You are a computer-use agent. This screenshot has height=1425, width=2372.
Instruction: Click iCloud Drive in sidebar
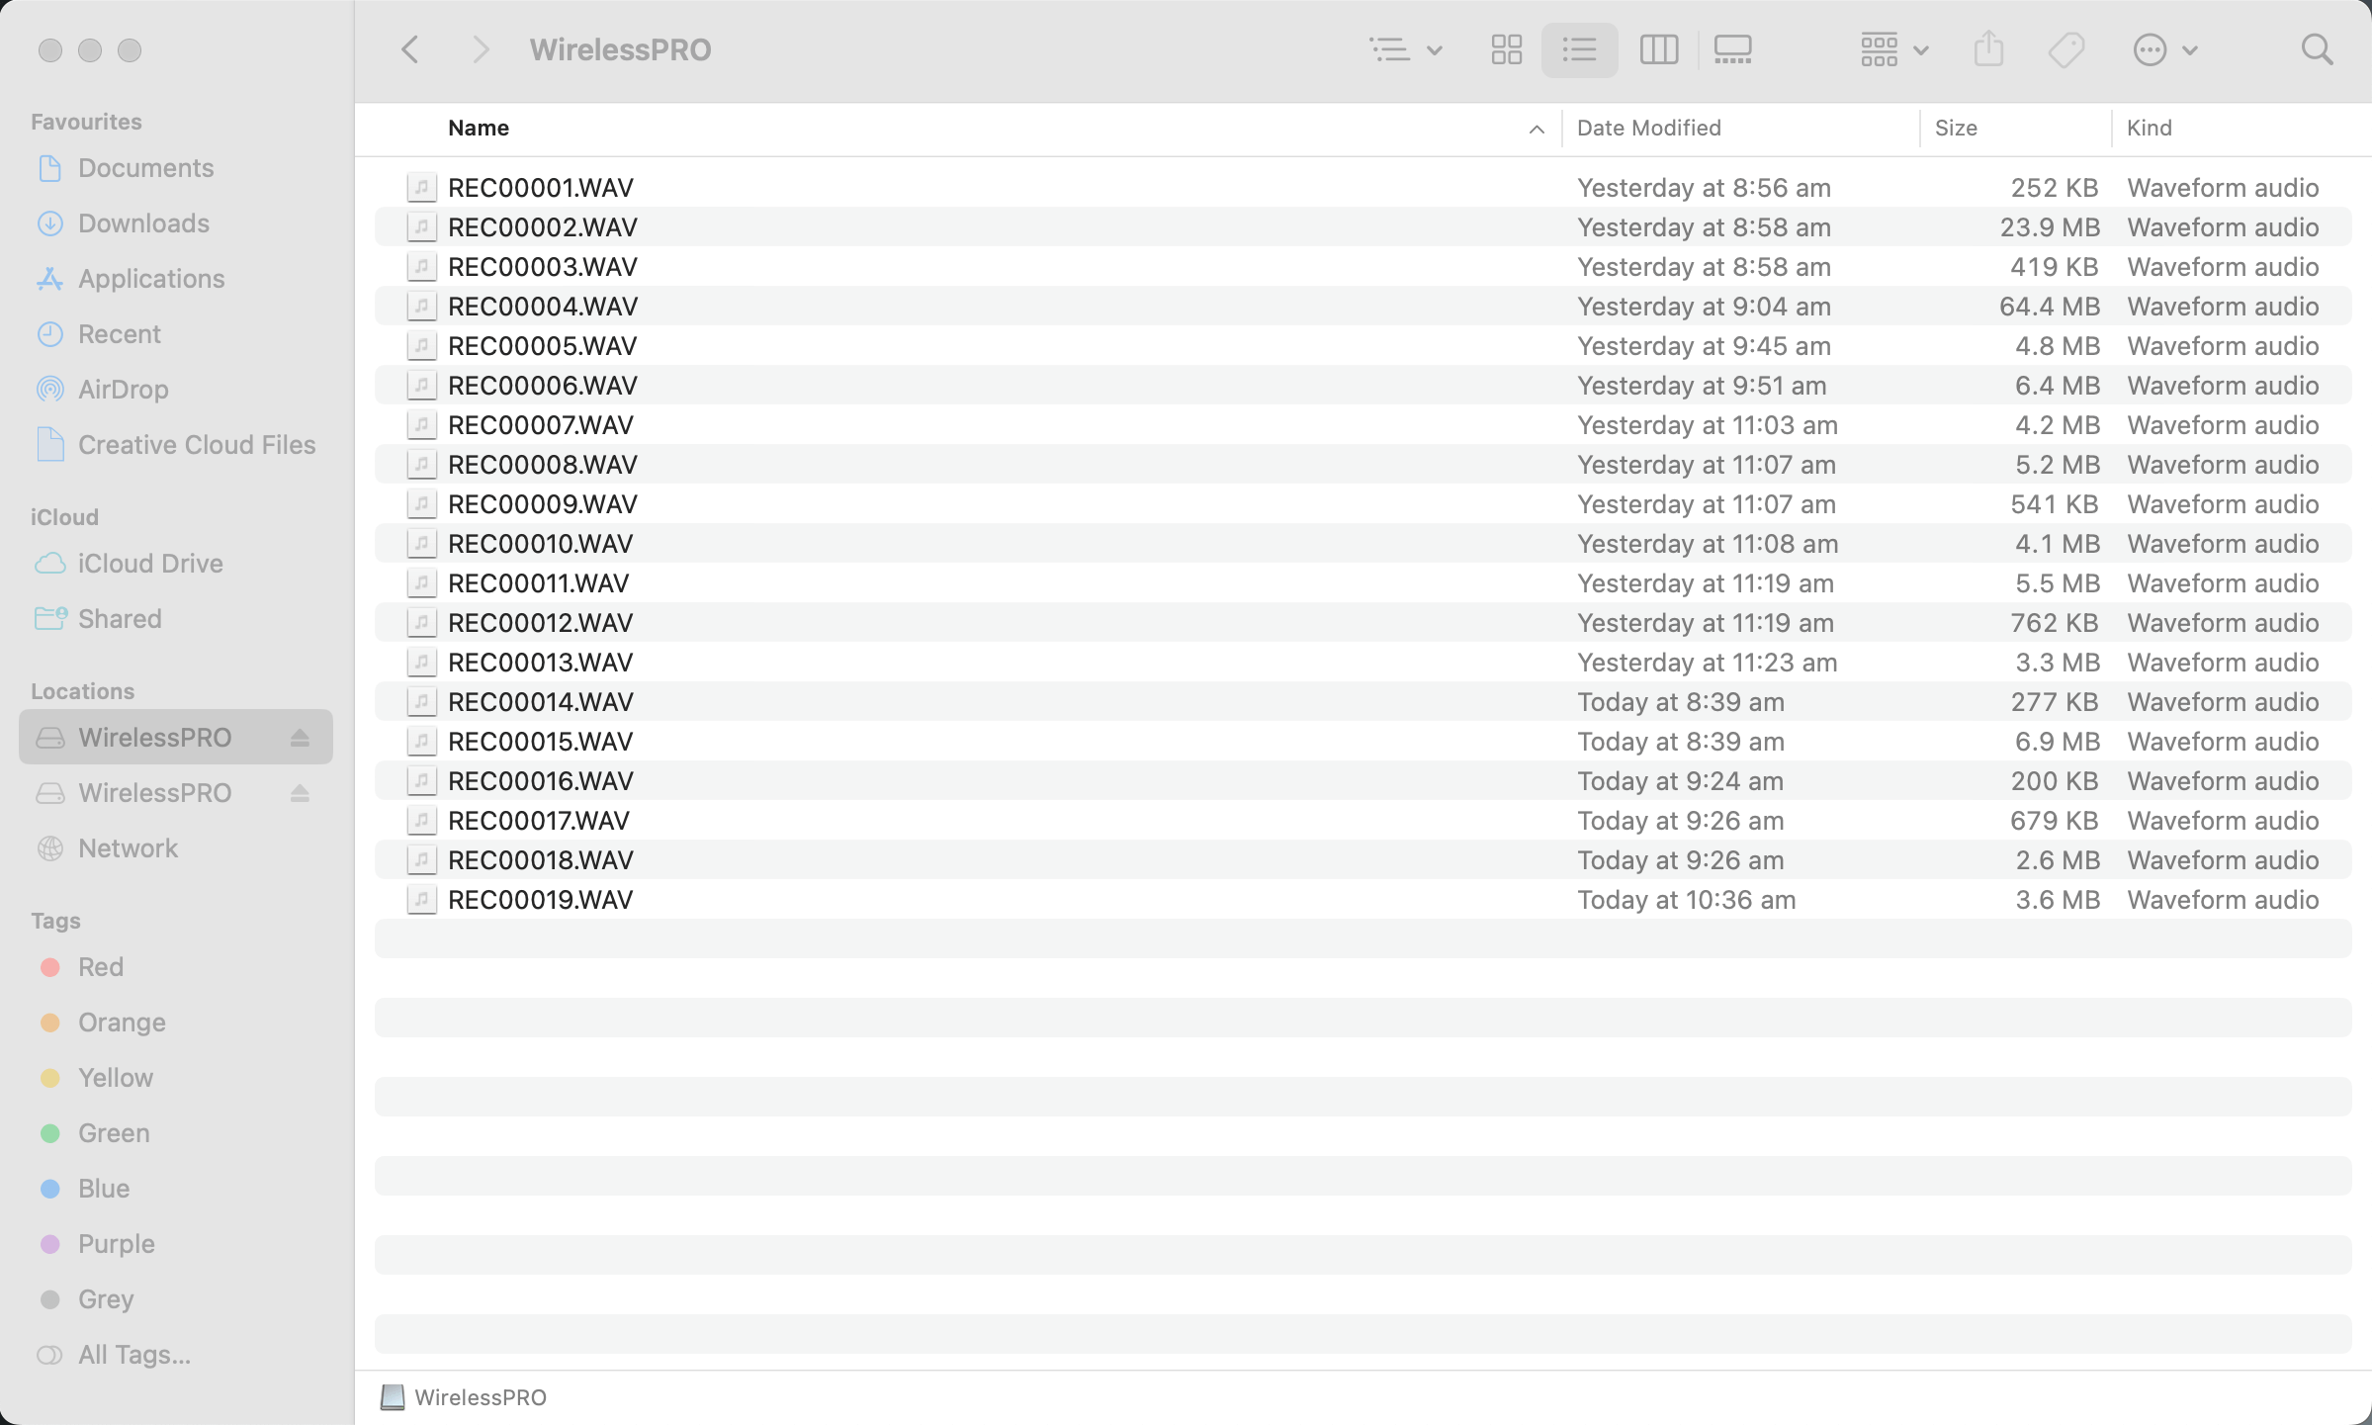pyautogui.click(x=149, y=563)
